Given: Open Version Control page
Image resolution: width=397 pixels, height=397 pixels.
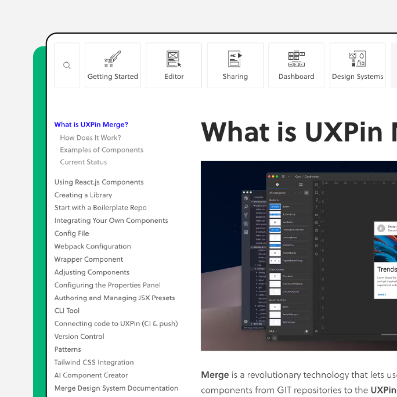Looking at the screenshot, I should (80, 337).
